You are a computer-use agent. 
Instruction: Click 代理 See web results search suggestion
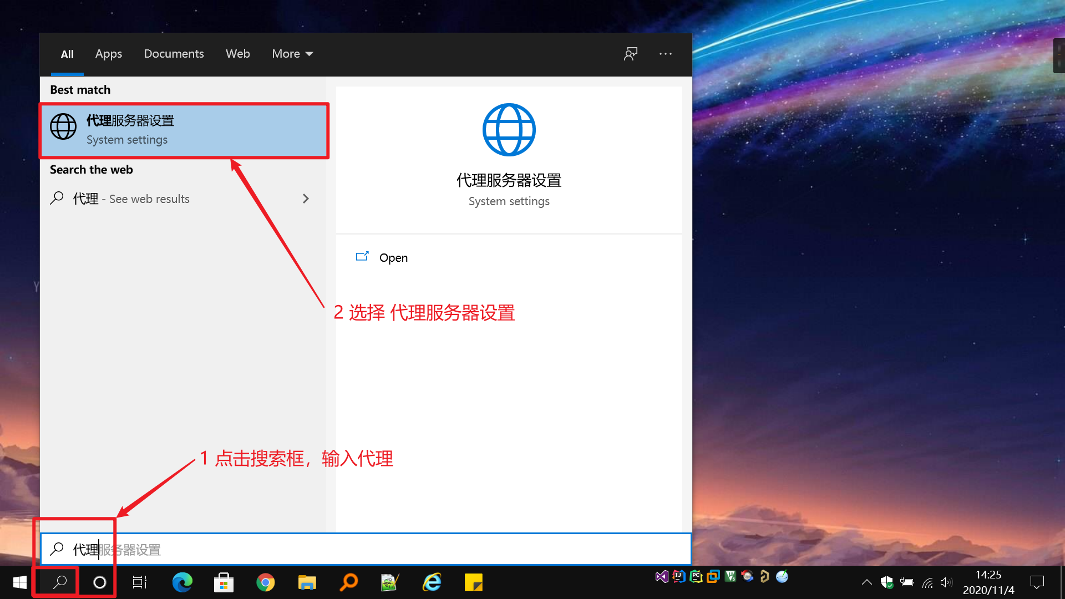coord(180,197)
